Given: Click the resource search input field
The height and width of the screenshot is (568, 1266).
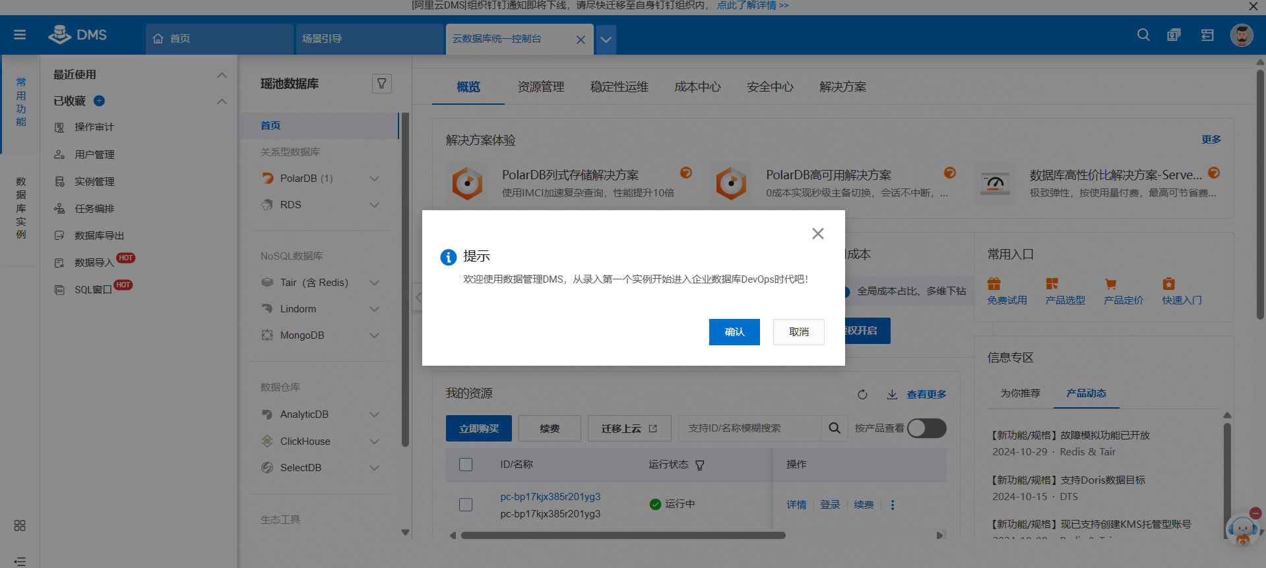Looking at the screenshot, I should pyautogui.click(x=749, y=428).
